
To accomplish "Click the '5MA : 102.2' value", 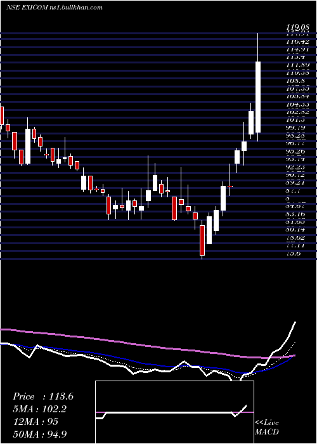I will click(41, 409).
